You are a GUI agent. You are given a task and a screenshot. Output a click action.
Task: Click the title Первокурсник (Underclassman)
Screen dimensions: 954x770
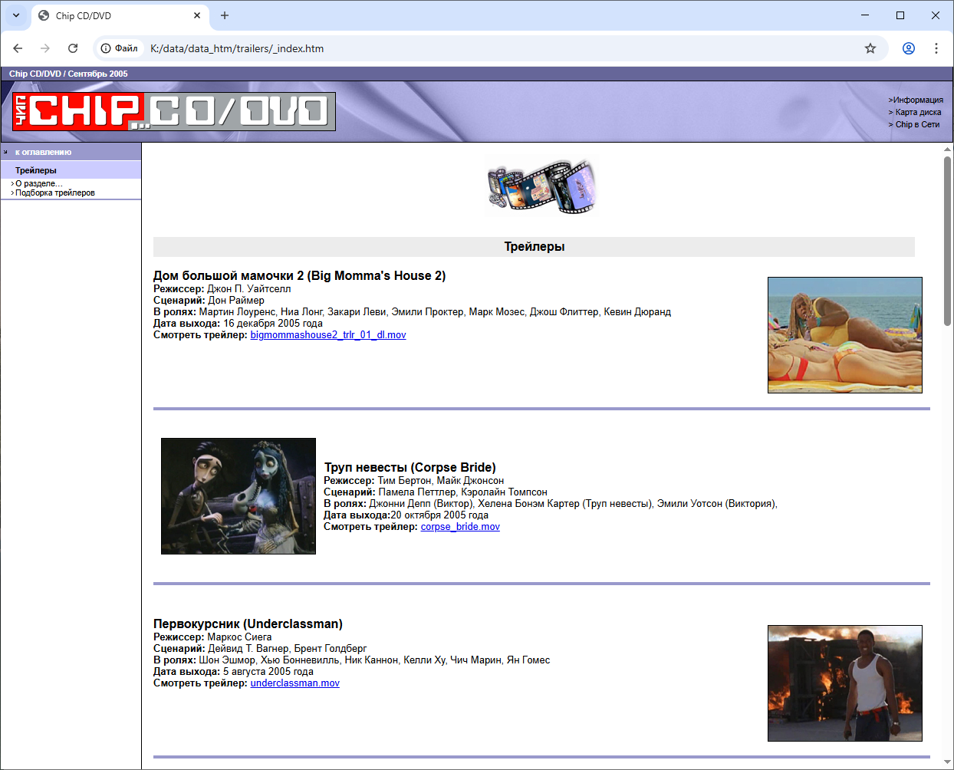248,624
